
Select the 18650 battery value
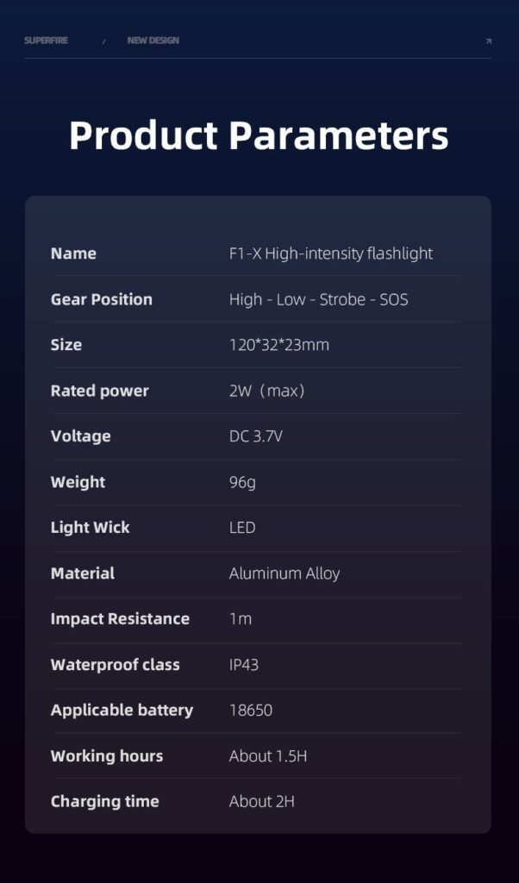251,711
